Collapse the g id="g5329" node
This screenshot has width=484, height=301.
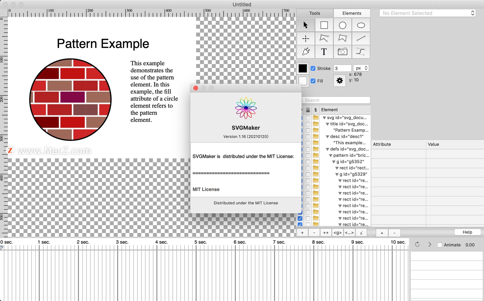coord(337,174)
